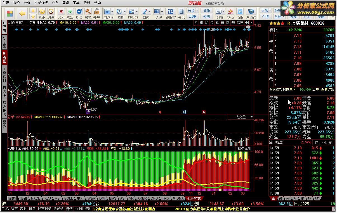Toggle the 预 forecast chart button

click(x=233, y=23)
